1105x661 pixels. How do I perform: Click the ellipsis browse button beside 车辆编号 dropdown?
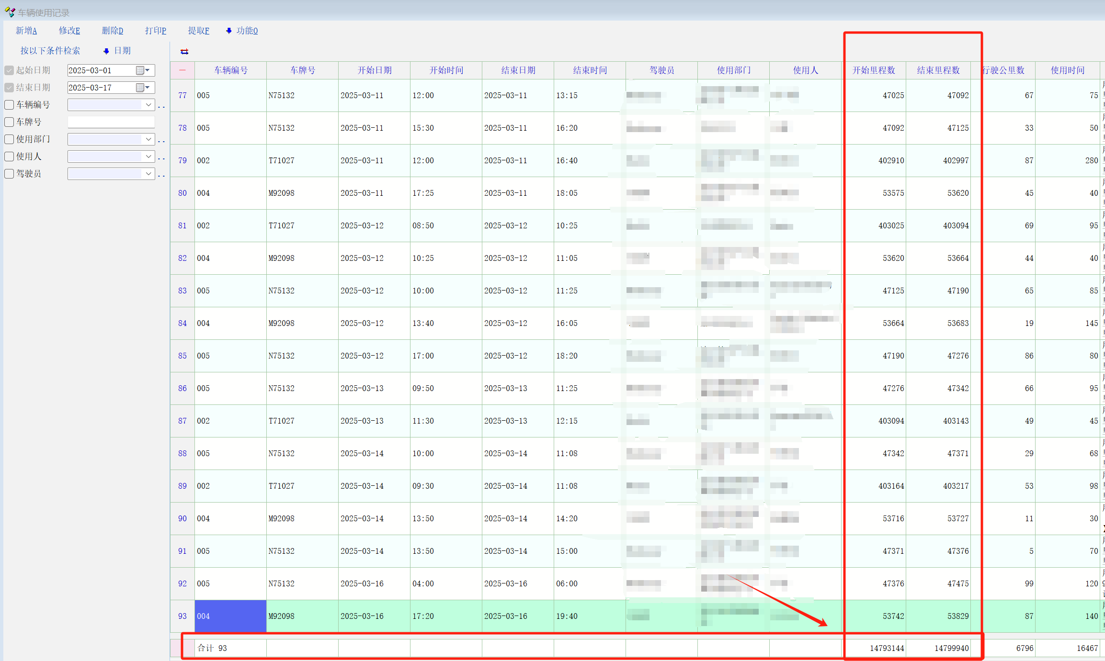coord(161,106)
